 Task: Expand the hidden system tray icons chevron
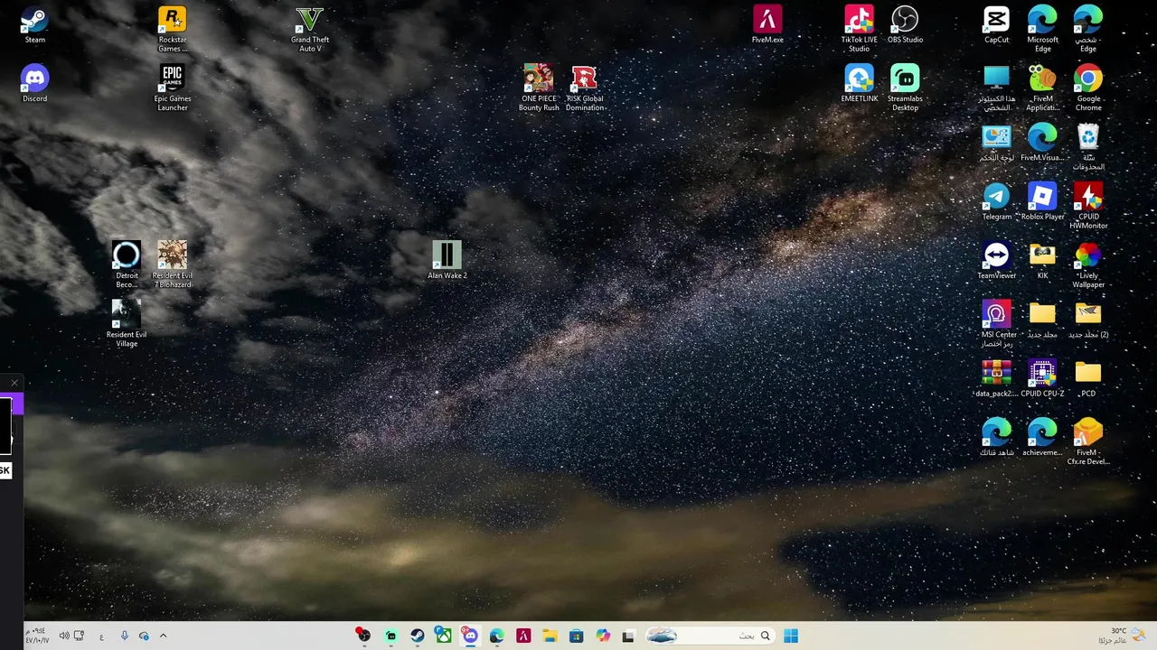point(163,636)
